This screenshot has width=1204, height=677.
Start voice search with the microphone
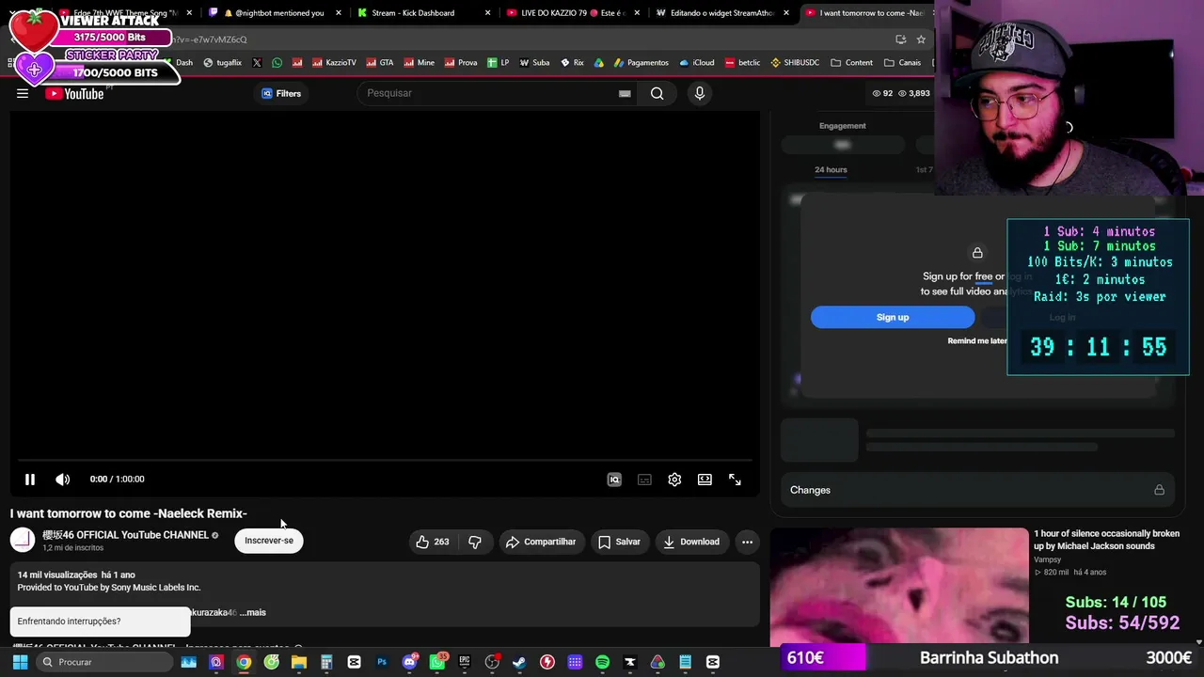point(699,93)
